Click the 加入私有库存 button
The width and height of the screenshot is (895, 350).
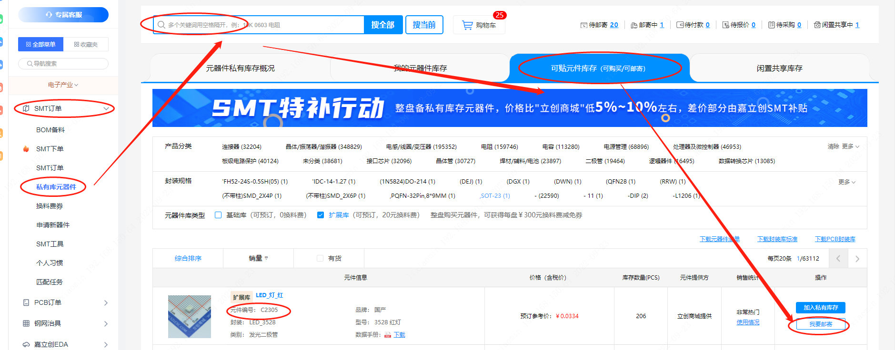820,308
